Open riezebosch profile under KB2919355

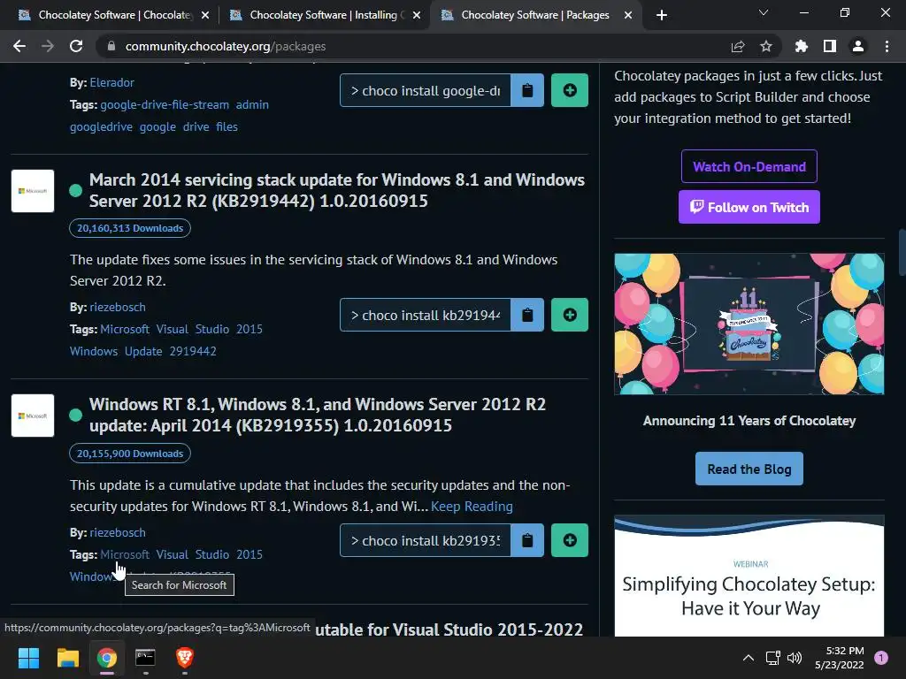(x=118, y=532)
